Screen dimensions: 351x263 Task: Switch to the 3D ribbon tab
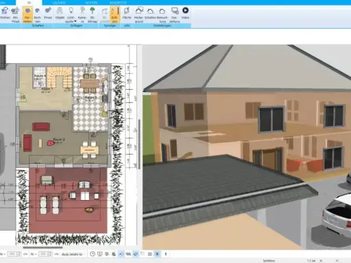[29, 3]
